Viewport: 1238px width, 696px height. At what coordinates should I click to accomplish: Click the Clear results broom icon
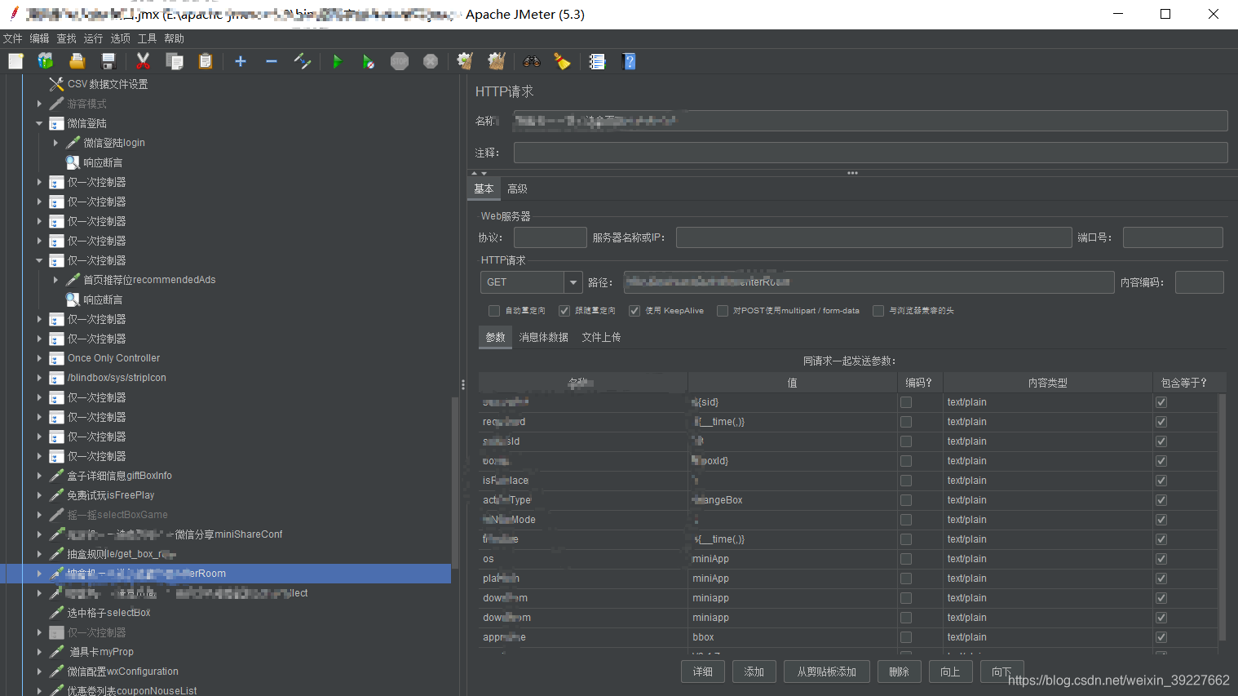pos(465,61)
